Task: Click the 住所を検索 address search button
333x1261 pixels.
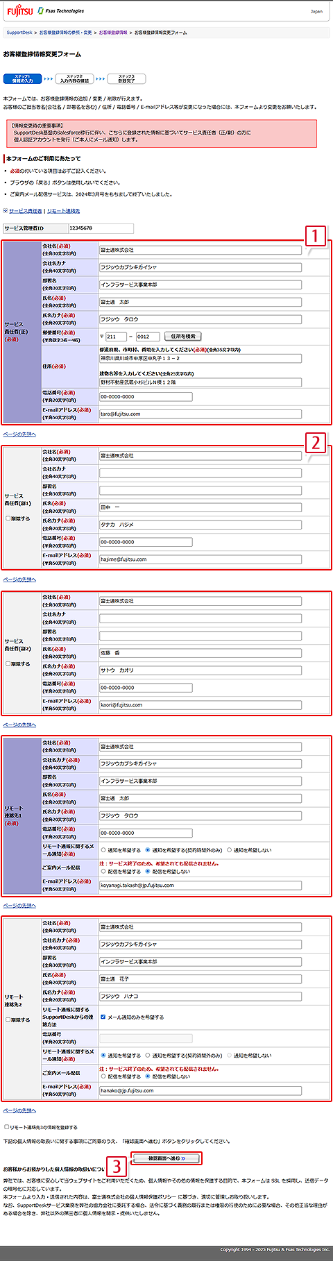Action: [x=184, y=337]
